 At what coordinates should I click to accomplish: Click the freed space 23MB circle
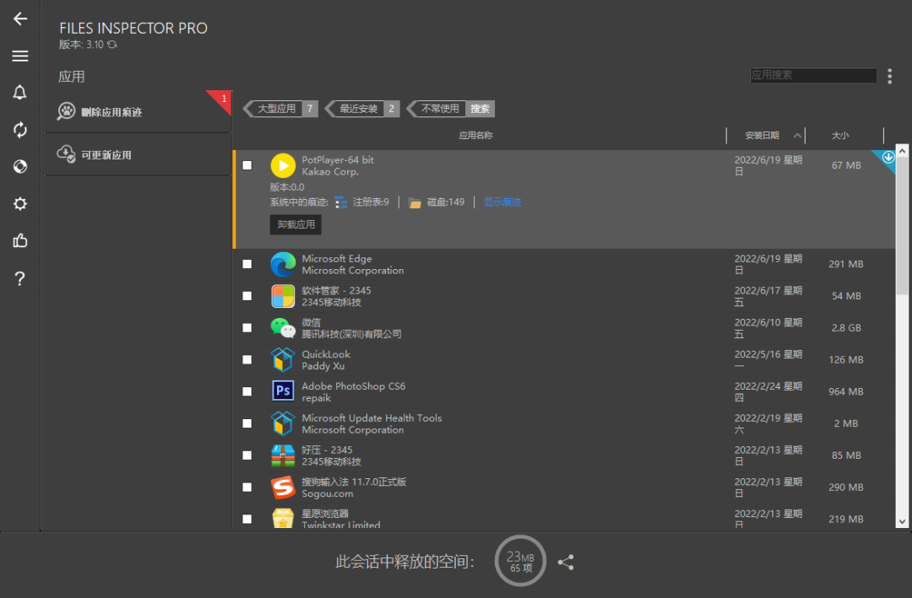[520, 561]
